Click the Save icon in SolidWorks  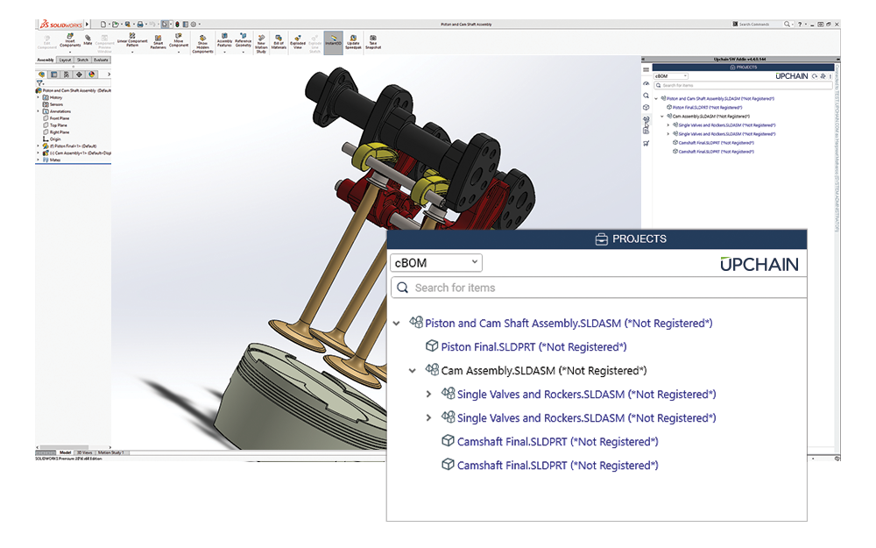pos(127,24)
